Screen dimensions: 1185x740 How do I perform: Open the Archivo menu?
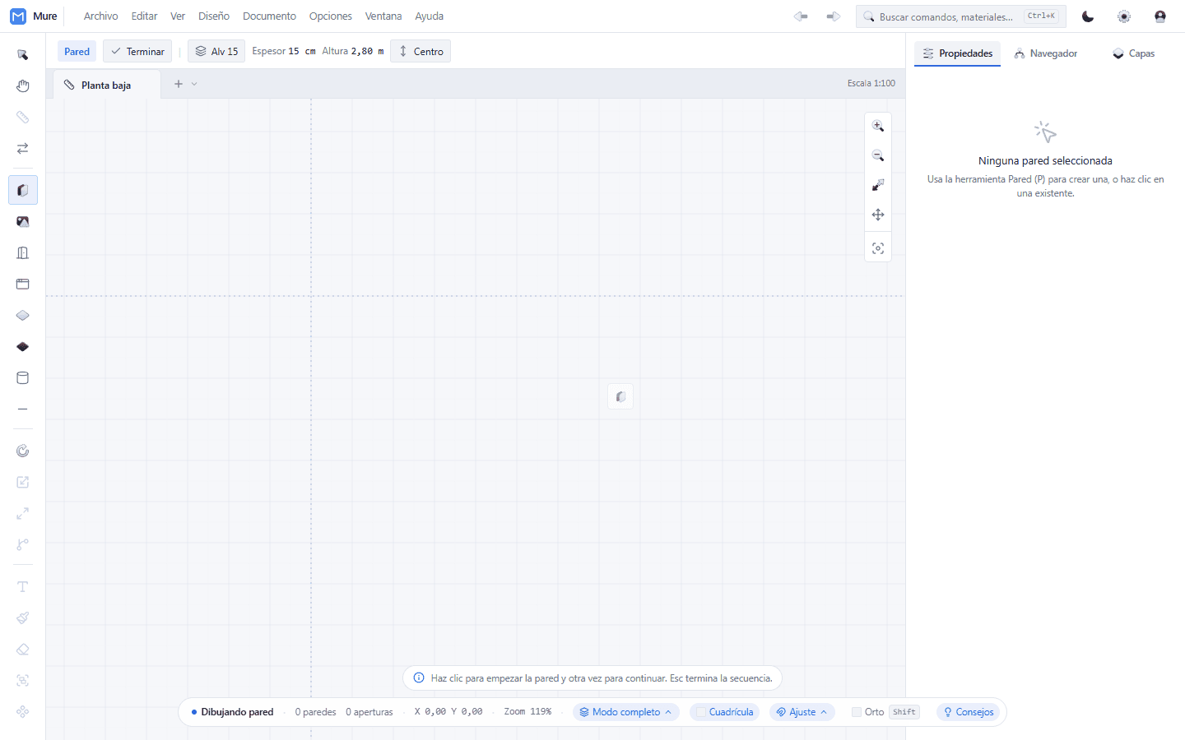101,16
